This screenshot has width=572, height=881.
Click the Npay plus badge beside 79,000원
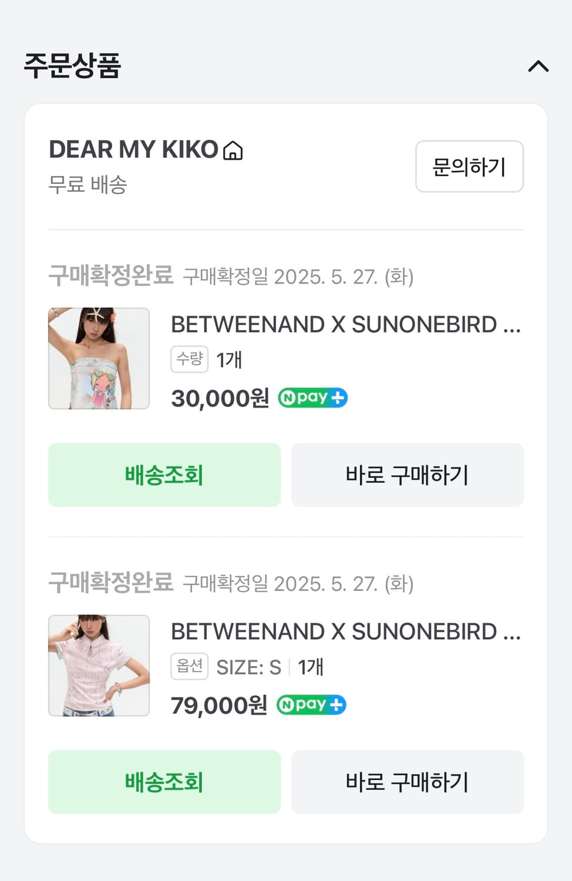click(311, 704)
